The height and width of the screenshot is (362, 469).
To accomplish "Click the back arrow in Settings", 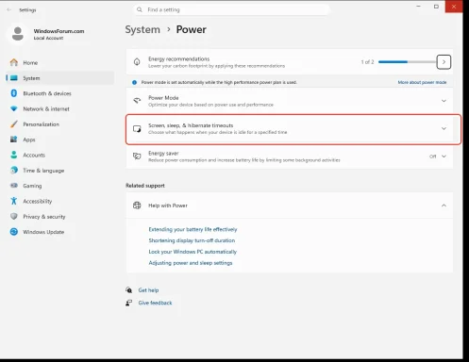I will point(8,9).
